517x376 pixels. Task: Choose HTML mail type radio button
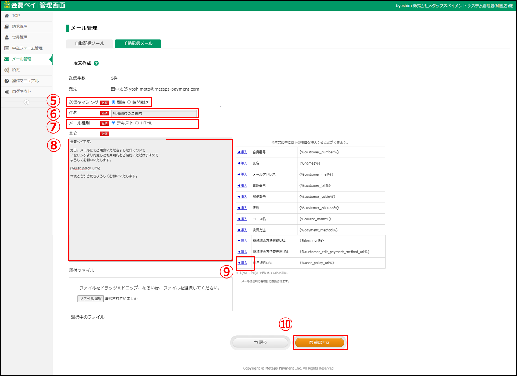click(x=137, y=123)
